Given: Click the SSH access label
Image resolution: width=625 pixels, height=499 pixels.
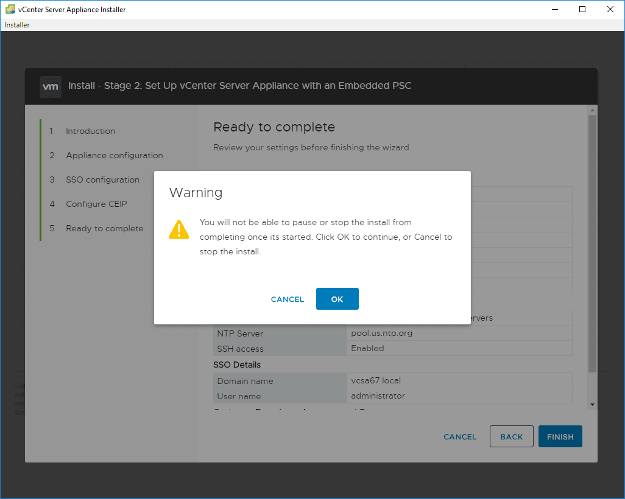Looking at the screenshot, I should click(240, 349).
